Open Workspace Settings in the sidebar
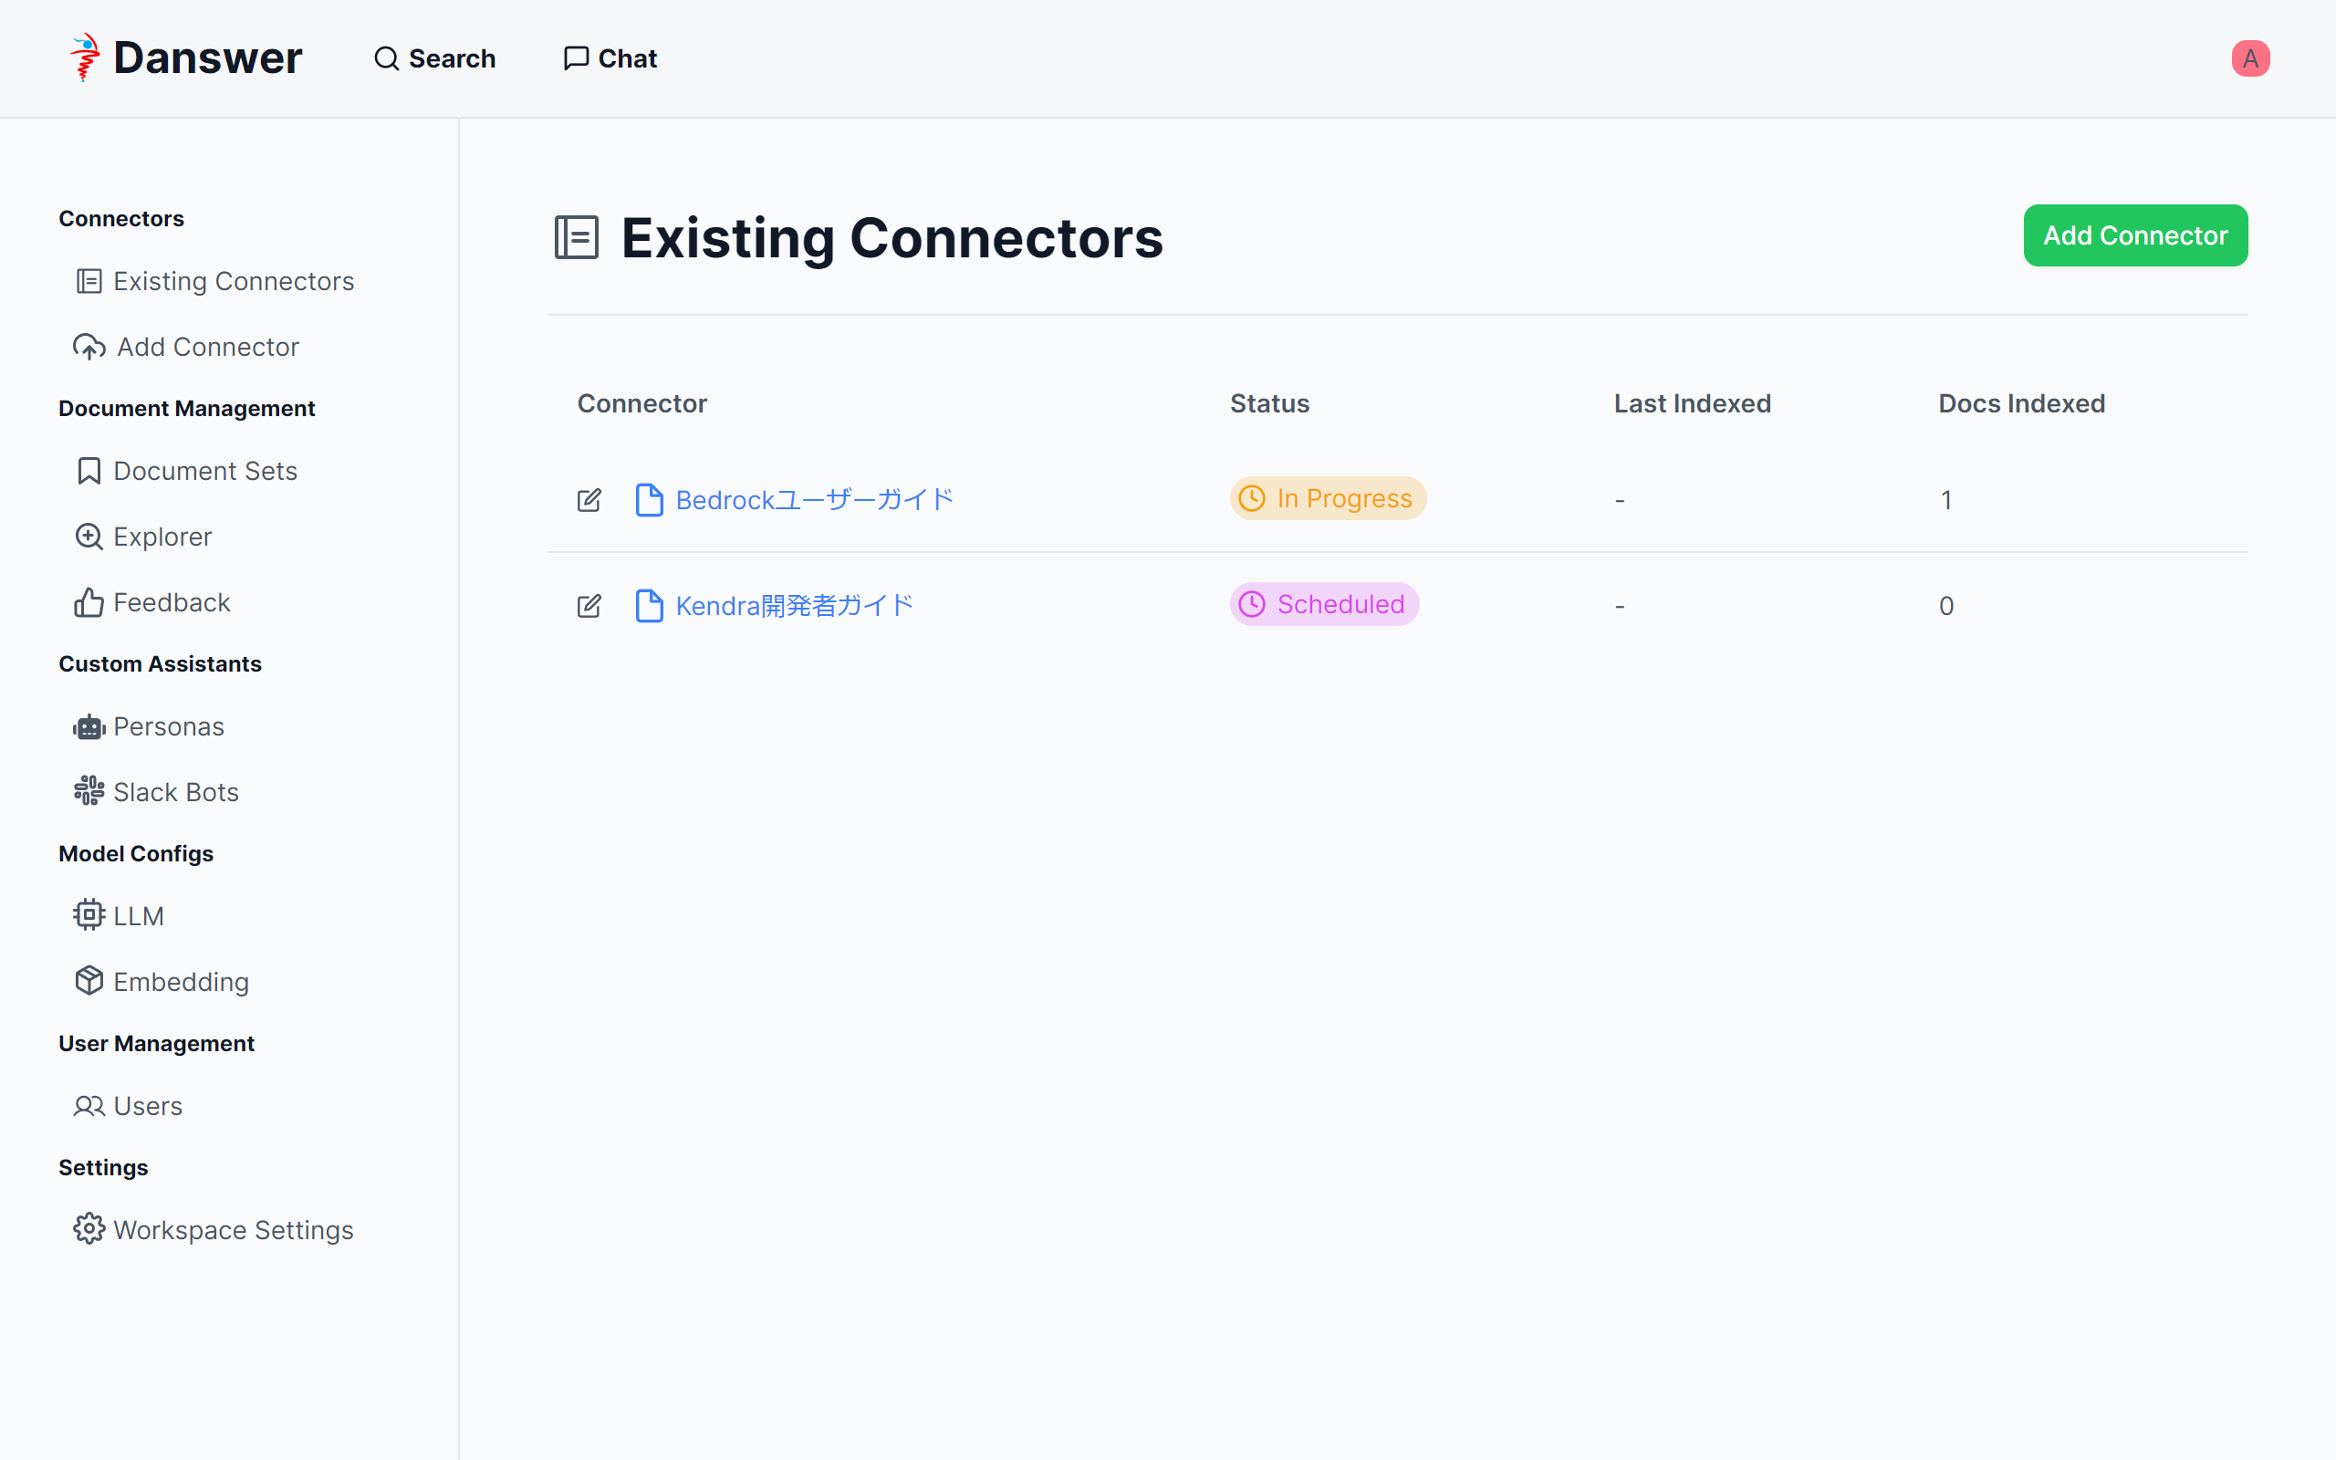 (x=233, y=1230)
